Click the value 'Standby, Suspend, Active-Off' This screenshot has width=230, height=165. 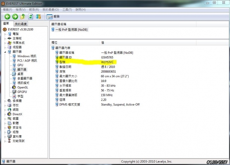coord(120,105)
